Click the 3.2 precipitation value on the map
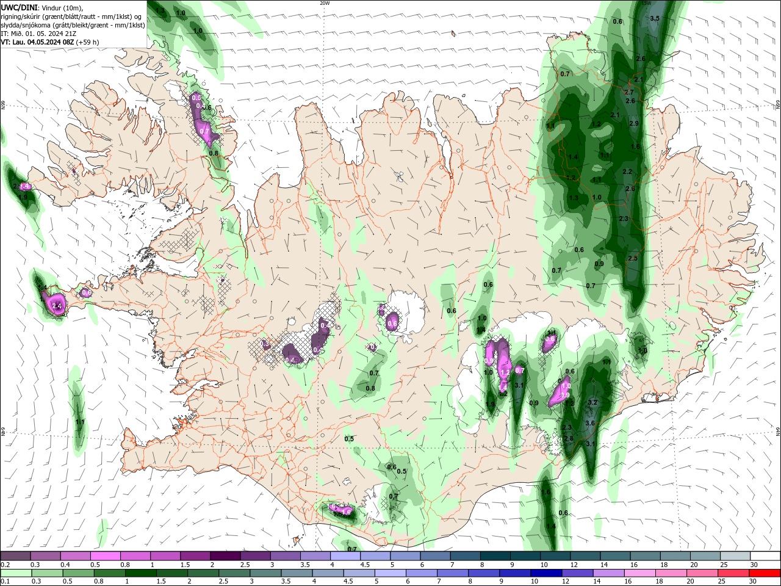This screenshot has width=781, height=586. pyautogui.click(x=592, y=403)
